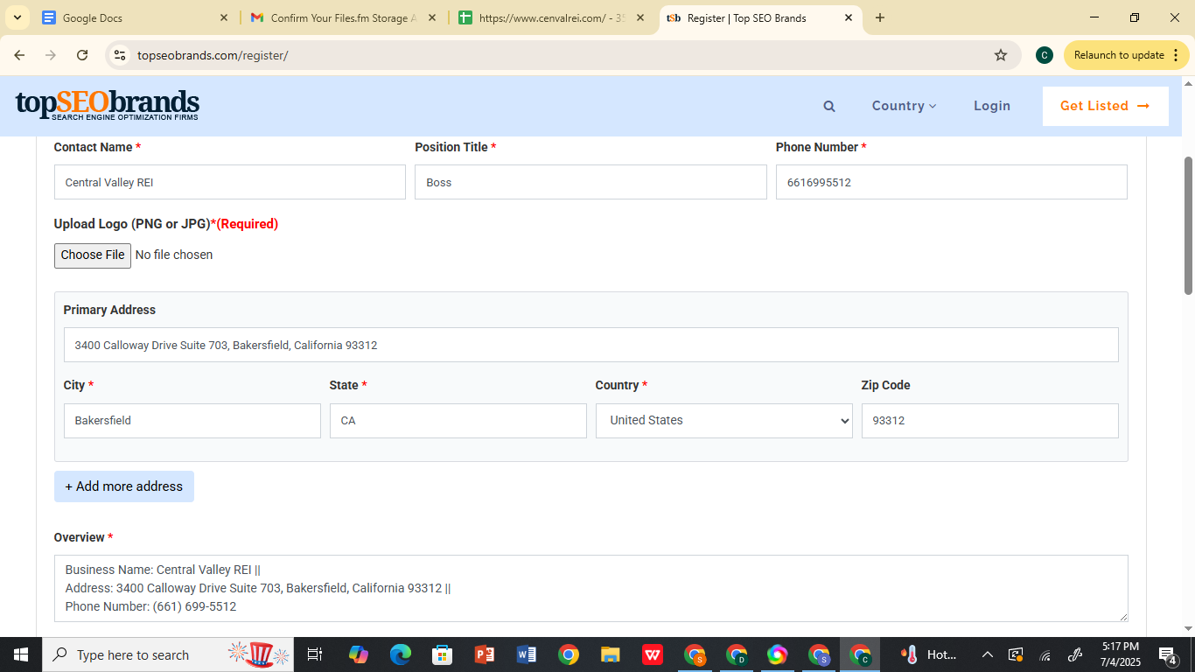This screenshot has width=1195, height=672.
Task: Click the Phone Number input field
Action: pos(952,182)
